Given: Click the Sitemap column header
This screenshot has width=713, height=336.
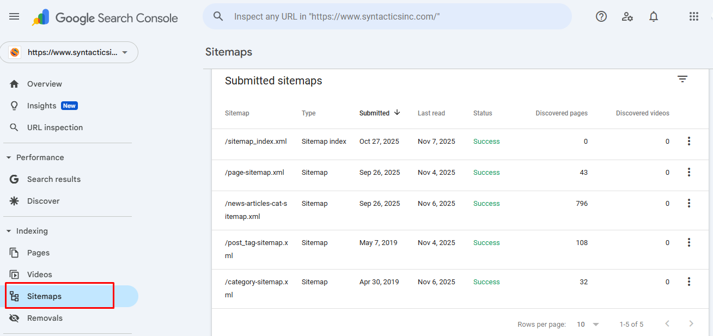Looking at the screenshot, I should (x=237, y=113).
